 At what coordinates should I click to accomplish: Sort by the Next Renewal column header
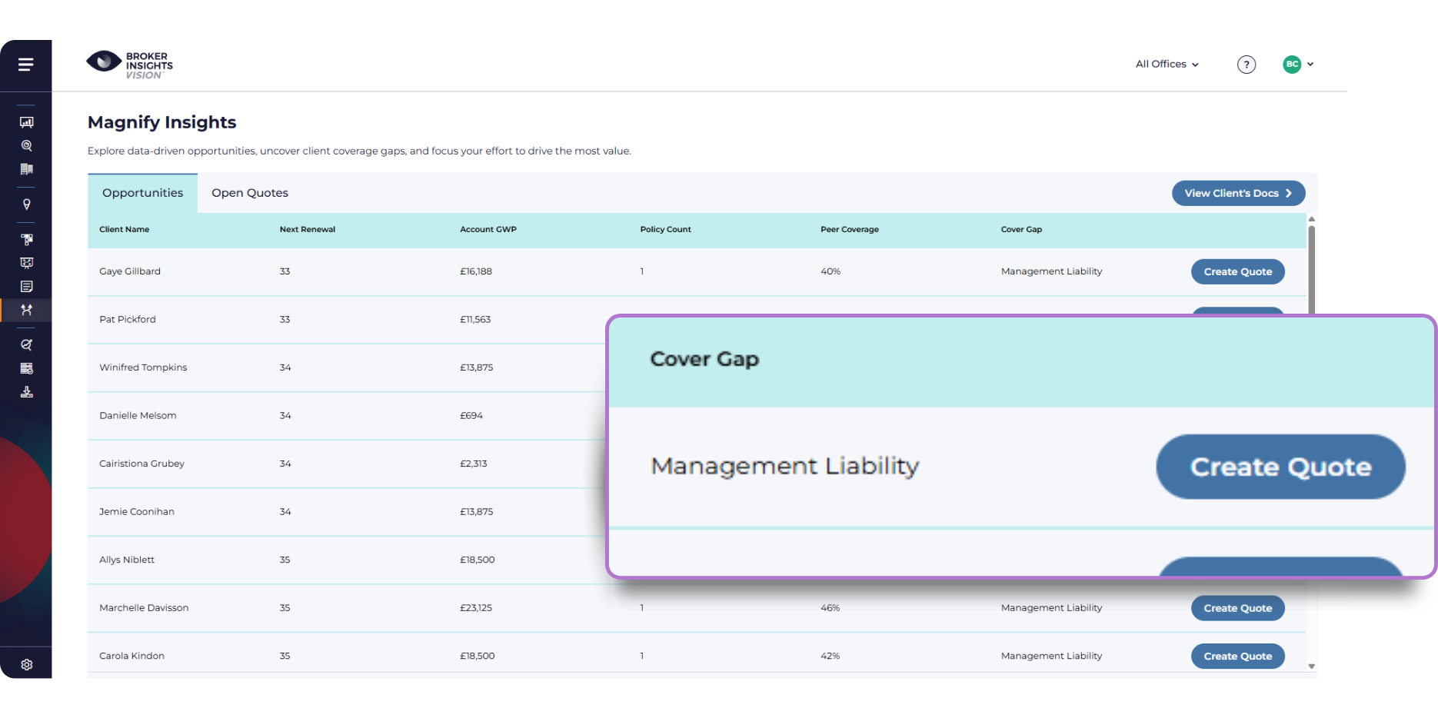(x=307, y=229)
